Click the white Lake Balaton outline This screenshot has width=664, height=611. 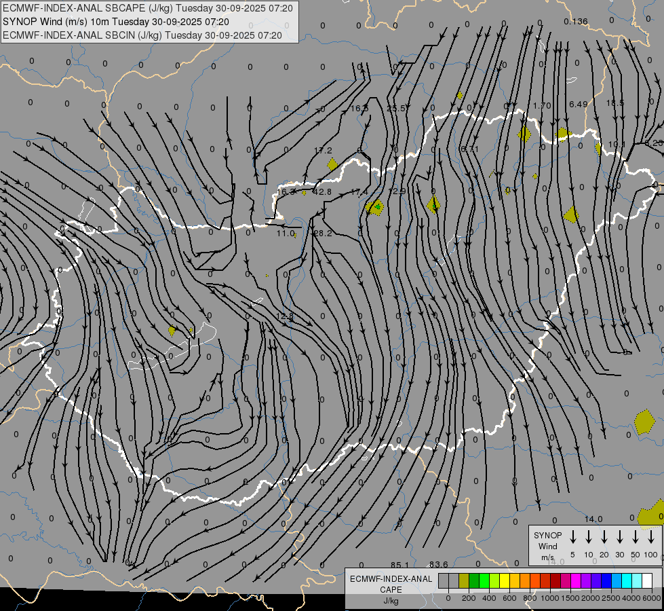[173, 348]
